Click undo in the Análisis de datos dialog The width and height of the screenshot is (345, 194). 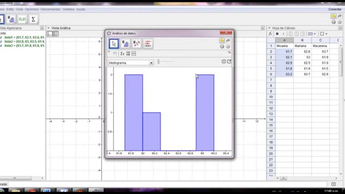(222, 41)
